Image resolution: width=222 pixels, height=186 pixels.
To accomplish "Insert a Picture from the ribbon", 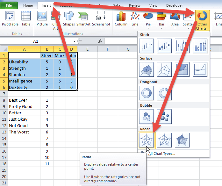I will click(x=42, y=19).
